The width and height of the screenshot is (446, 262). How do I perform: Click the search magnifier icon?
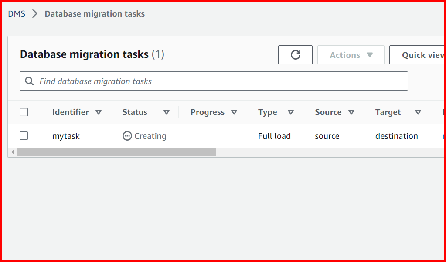pyautogui.click(x=29, y=81)
